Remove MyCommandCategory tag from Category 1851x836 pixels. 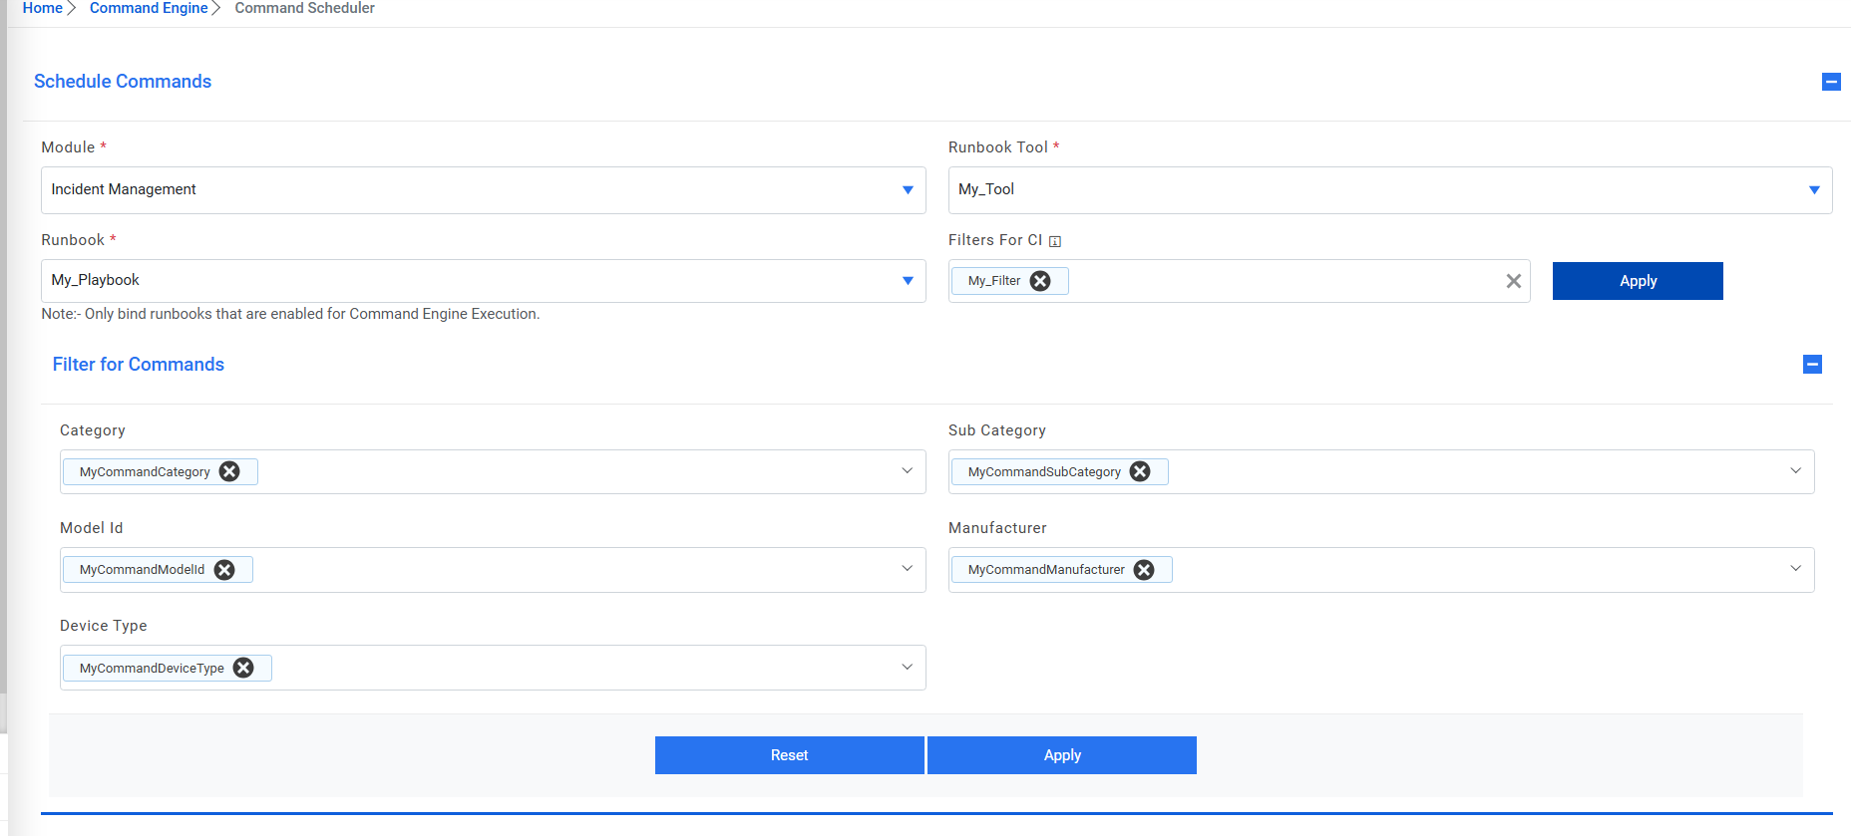point(229,471)
